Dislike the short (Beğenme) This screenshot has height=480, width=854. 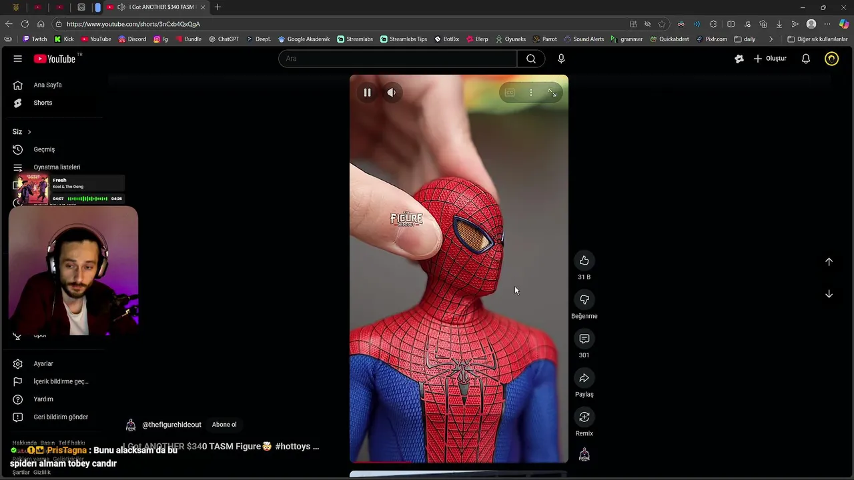click(584, 300)
